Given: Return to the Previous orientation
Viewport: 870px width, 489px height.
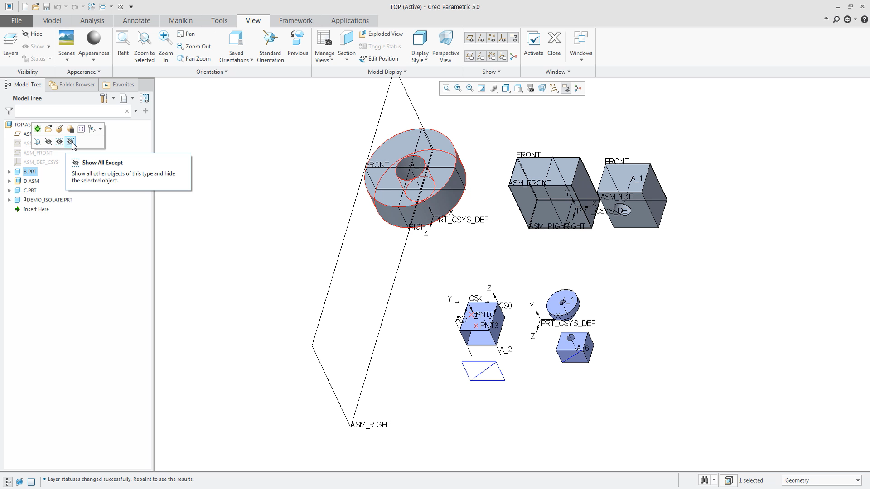Looking at the screenshot, I should (298, 44).
